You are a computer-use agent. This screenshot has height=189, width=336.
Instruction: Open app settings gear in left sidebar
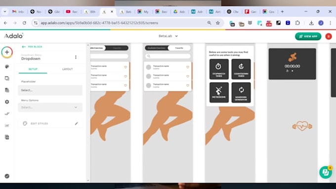[x=7, y=102]
